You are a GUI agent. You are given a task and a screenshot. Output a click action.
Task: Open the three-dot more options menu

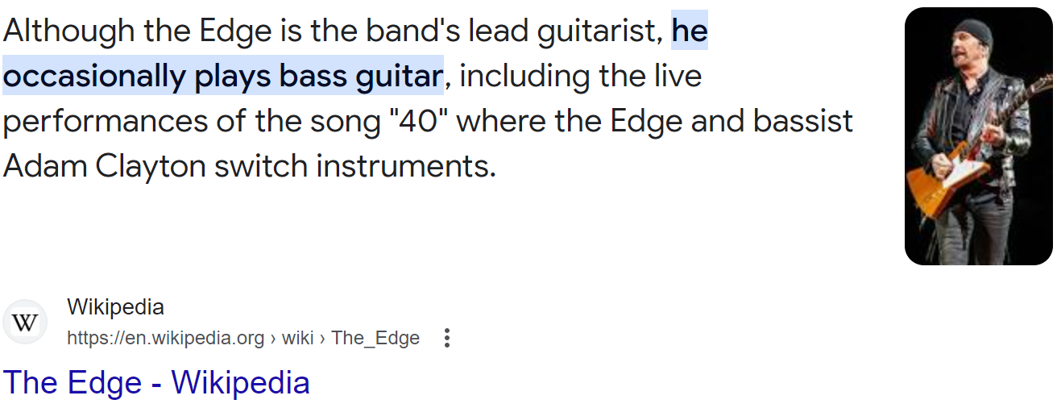point(447,338)
